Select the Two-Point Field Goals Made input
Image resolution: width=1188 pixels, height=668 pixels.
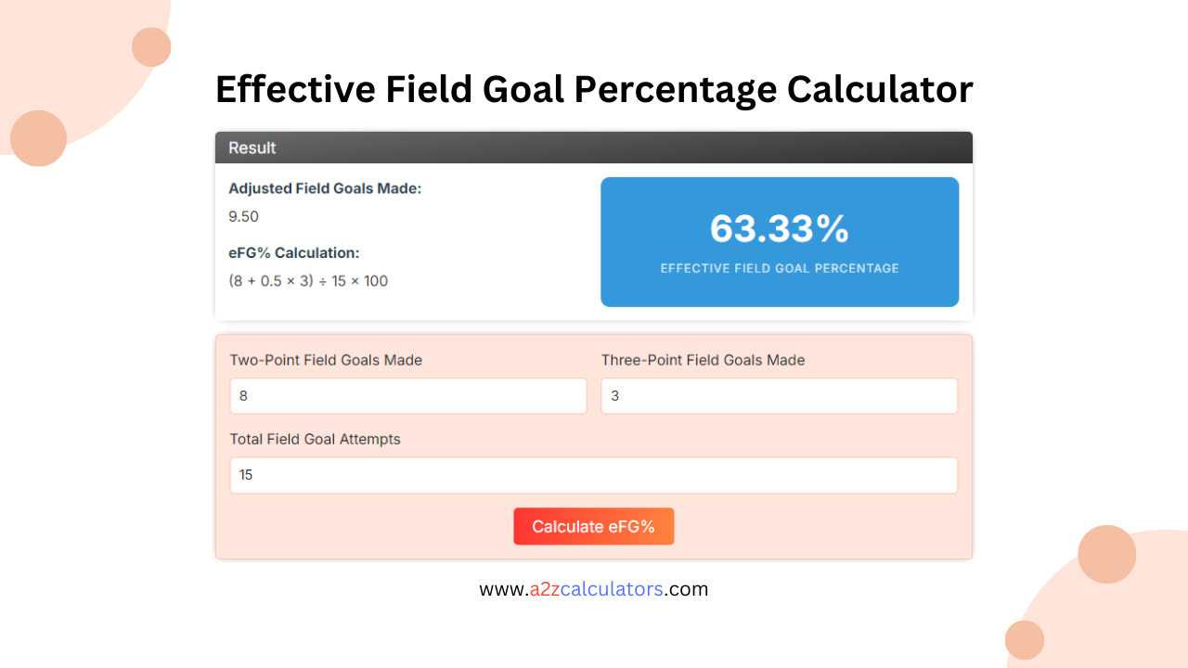[408, 395]
